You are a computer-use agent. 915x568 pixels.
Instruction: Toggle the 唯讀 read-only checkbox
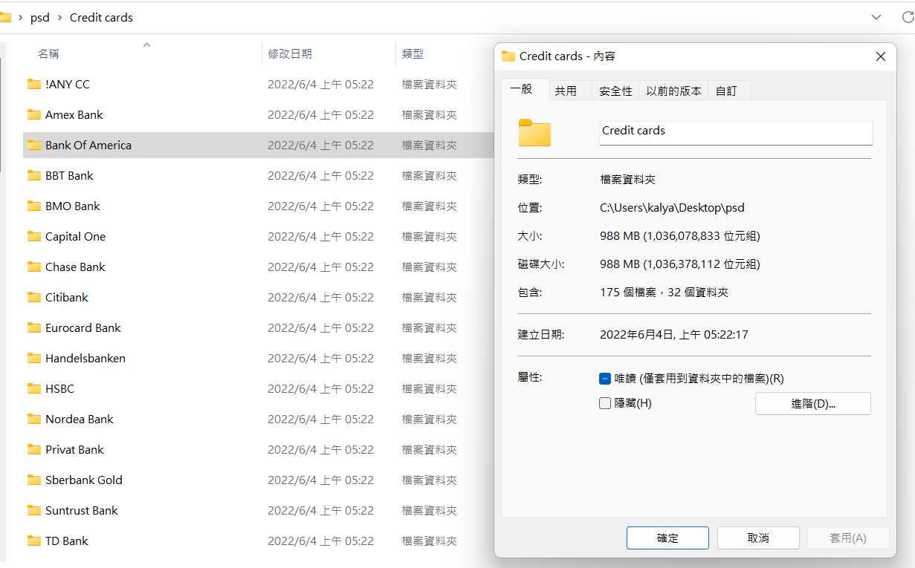[605, 379]
